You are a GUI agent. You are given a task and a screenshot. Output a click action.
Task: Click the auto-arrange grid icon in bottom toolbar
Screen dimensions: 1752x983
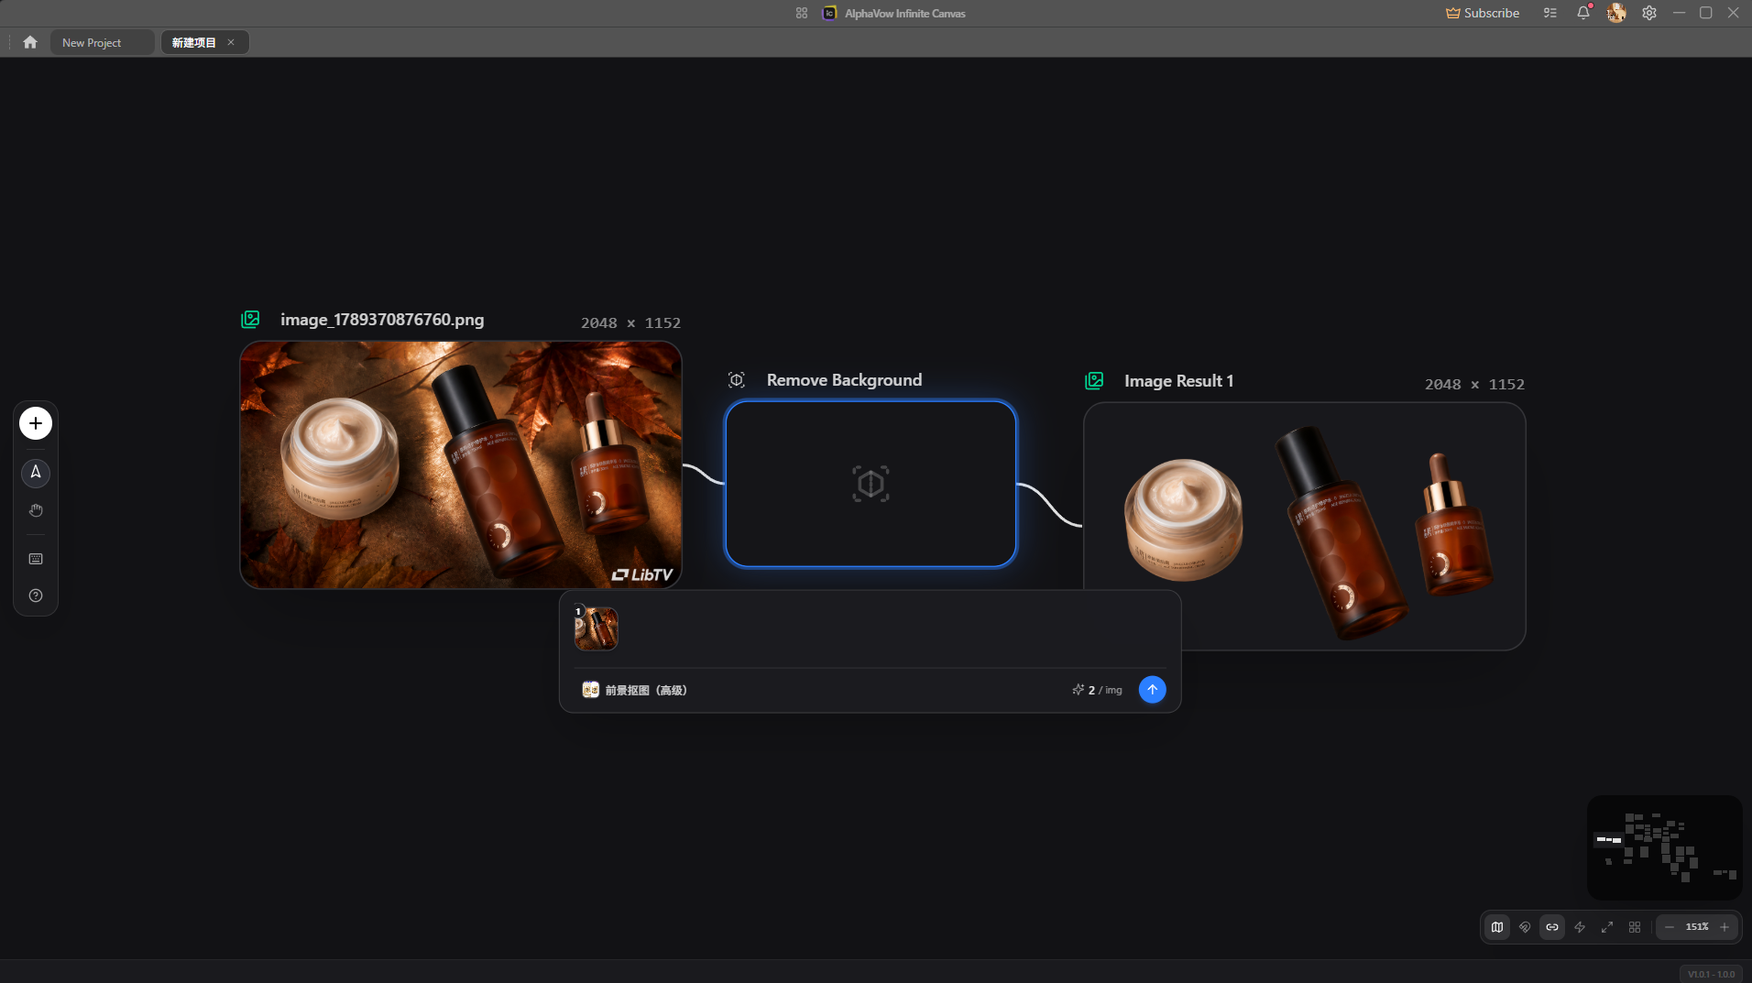click(1635, 927)
